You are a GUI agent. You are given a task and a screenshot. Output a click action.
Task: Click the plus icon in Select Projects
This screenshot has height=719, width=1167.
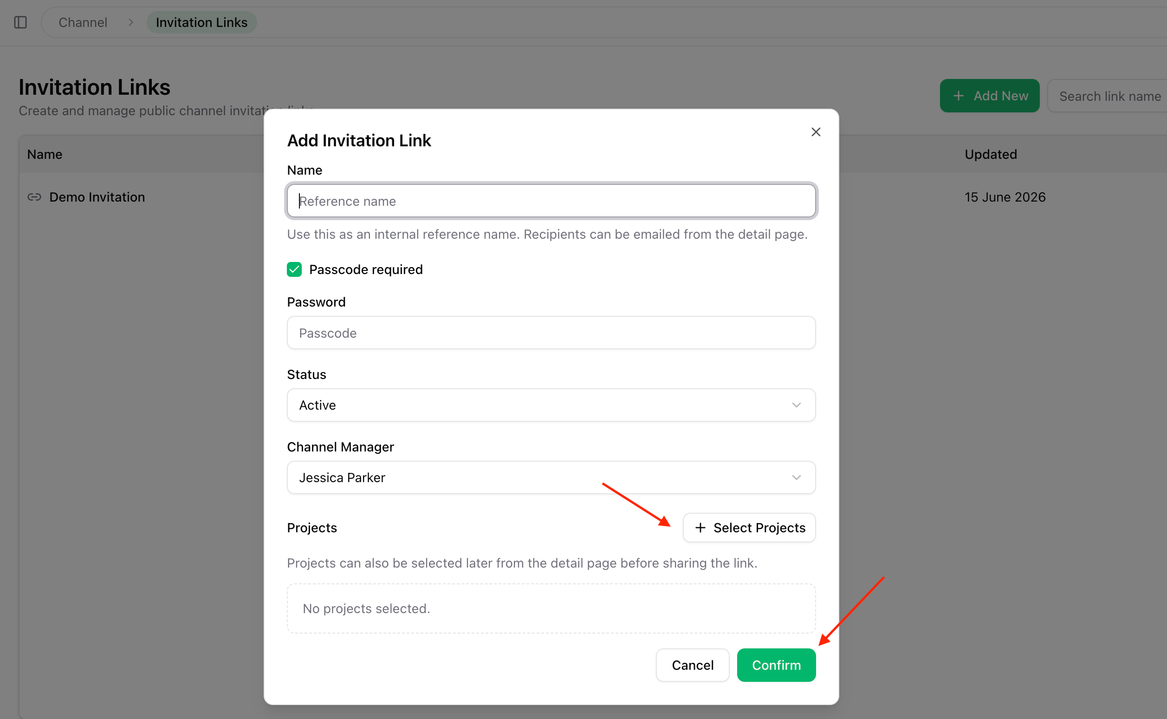pos(700,527)
